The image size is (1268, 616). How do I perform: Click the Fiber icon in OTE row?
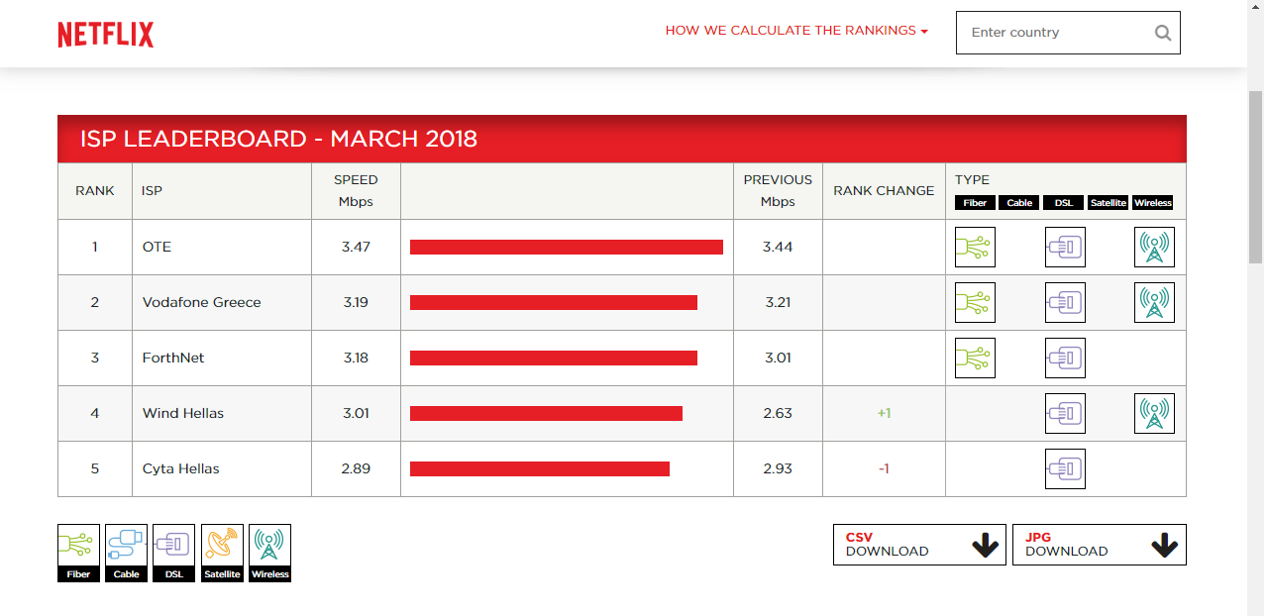click(975, 247)
